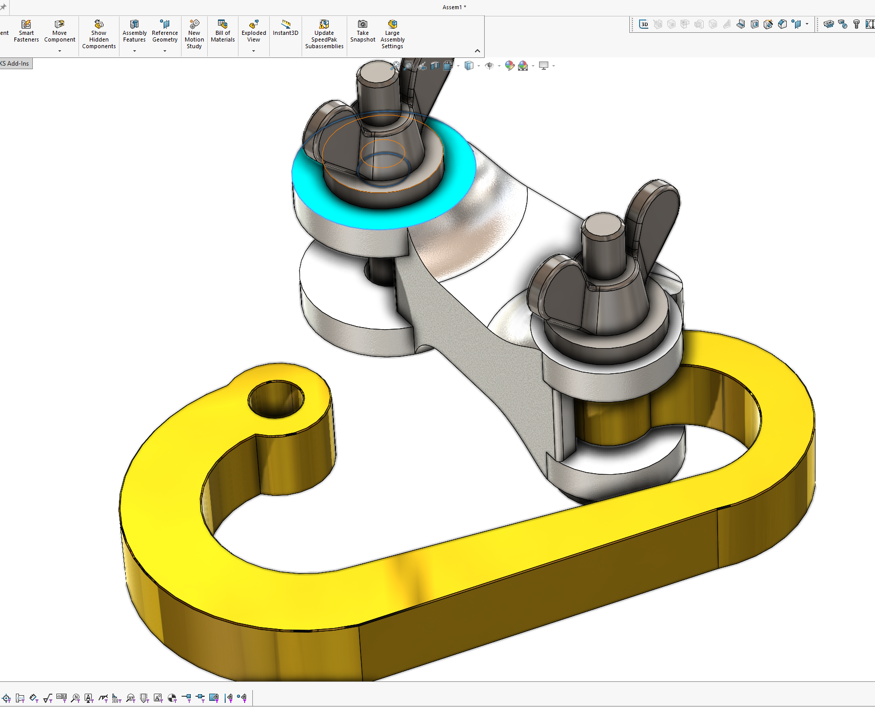Expand reference plane dropdown in top-right toolbar
Screen dimensions: 875x707
tap(807, 24)
